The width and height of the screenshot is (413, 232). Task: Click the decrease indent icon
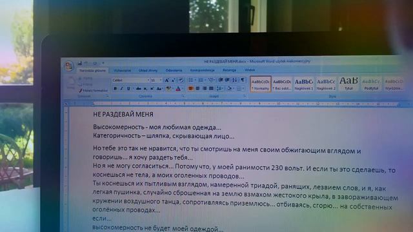tap(221, 80)
